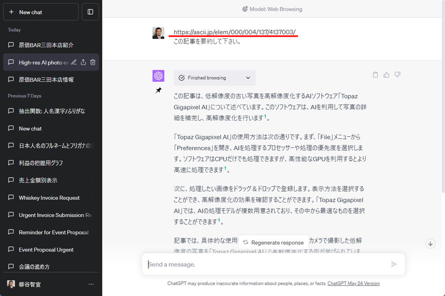Screen dimensions: 445x296
Task: Click the Finished browsing checkmark icon
Action: [182, 78]
